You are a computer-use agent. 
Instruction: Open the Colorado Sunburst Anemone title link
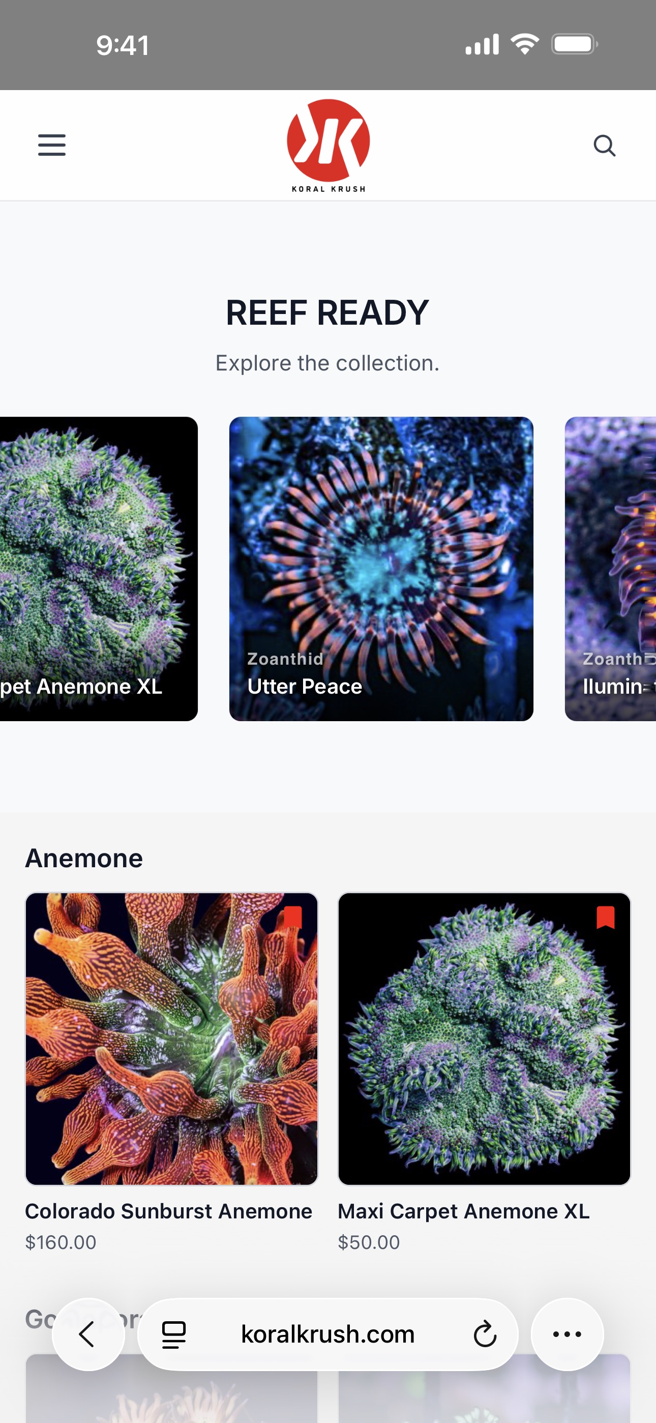click(x=168, y=1211)
